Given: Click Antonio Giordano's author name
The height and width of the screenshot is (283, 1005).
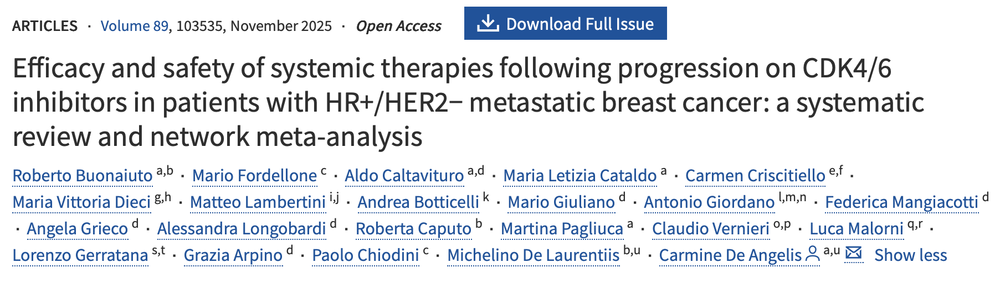Looking at the screenshot, I should (709, 202).
